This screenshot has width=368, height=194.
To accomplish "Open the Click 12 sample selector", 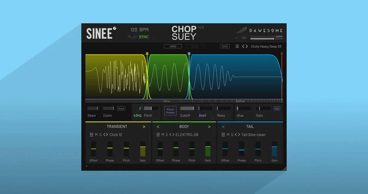I will point(116,135).
